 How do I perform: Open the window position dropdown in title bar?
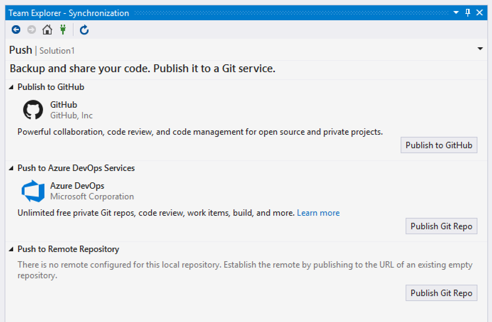(456, 13)
